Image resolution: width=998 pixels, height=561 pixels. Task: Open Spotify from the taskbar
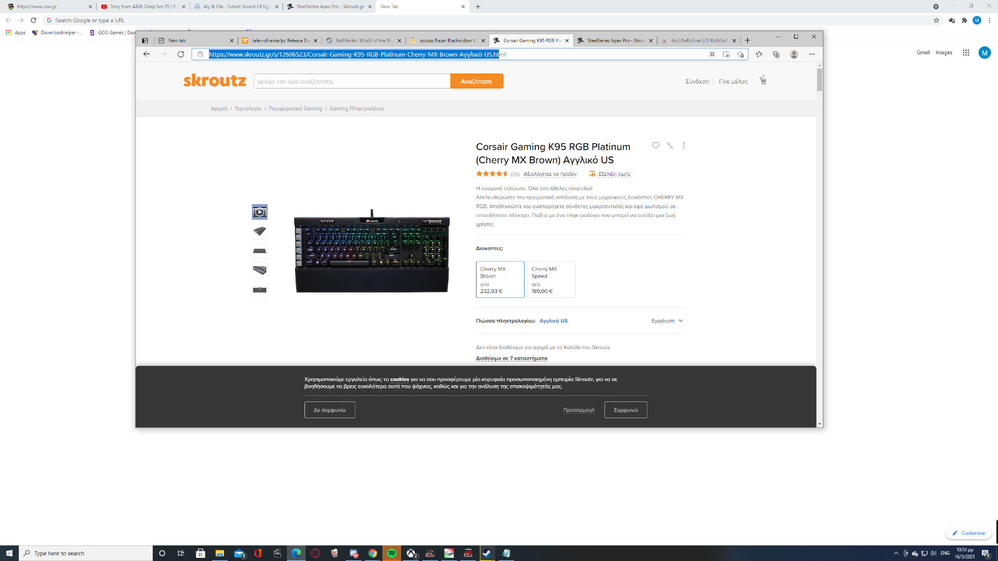pyautogui.click(x=392, y=553)
